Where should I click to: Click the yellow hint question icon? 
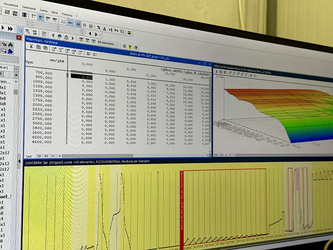click(130, 47)
